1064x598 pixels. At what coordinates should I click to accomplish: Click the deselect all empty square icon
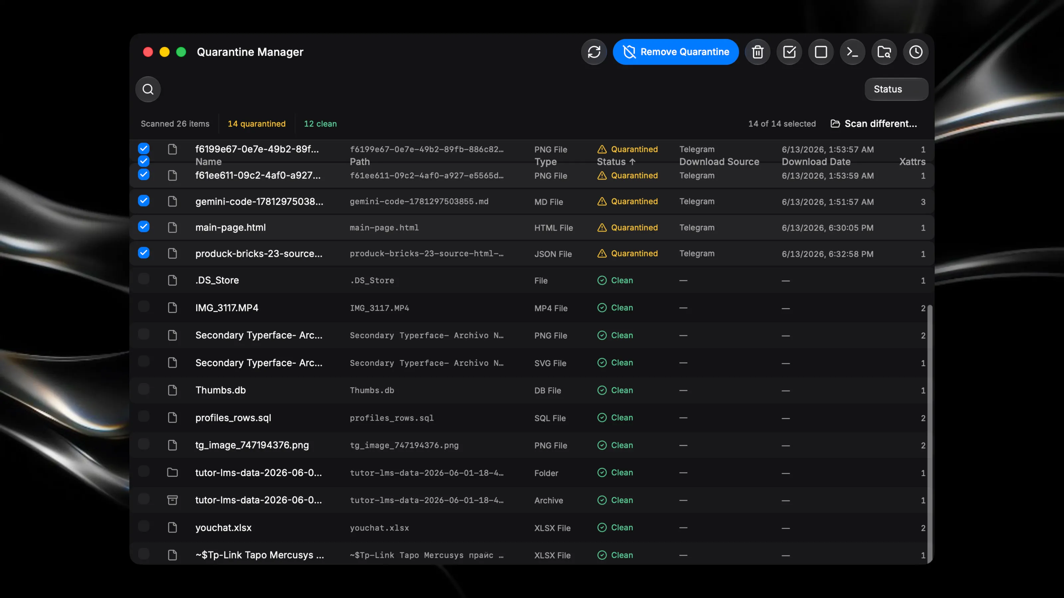(821, 52)
